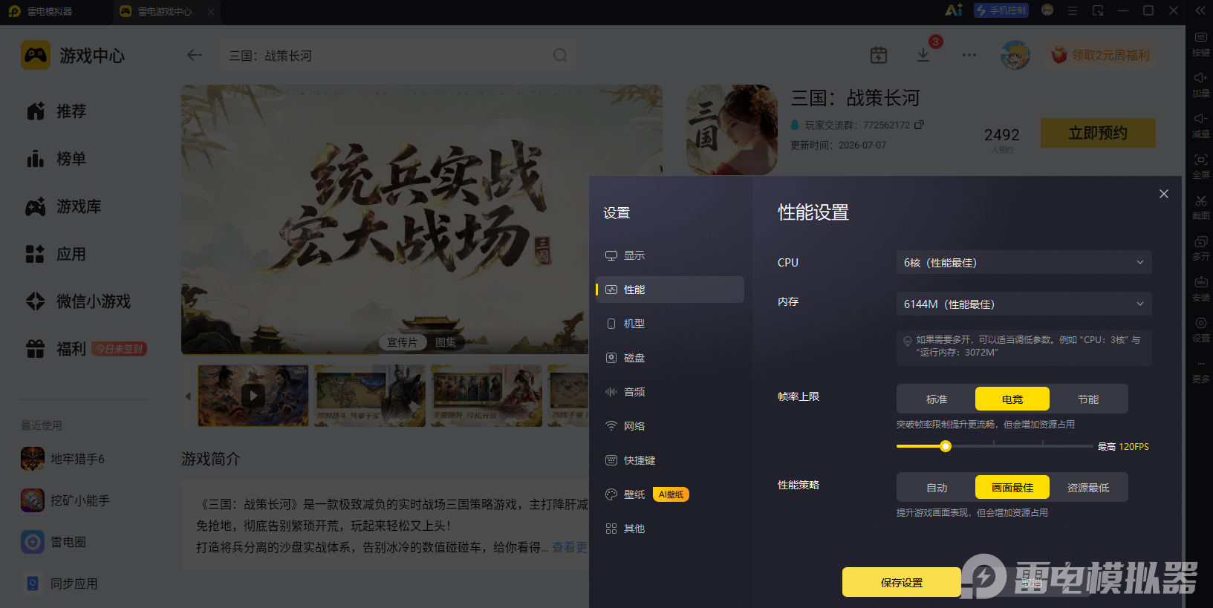Show 更多 tools in the right sidebar
This screenshot has width=1213, height=608.
point(1200,370)
